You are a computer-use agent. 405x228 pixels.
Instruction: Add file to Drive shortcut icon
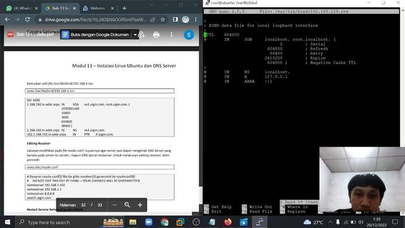coord(141,34)
